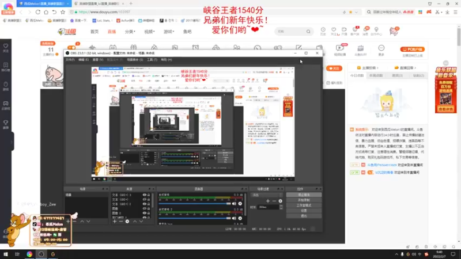Expand 主播投稿 section arrow in right panel

(377, 68)
